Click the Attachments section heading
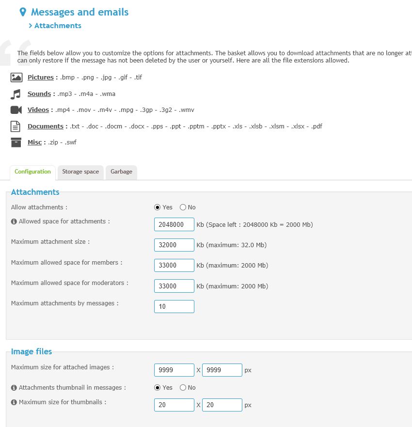412x427 pixels. (35, 192)
